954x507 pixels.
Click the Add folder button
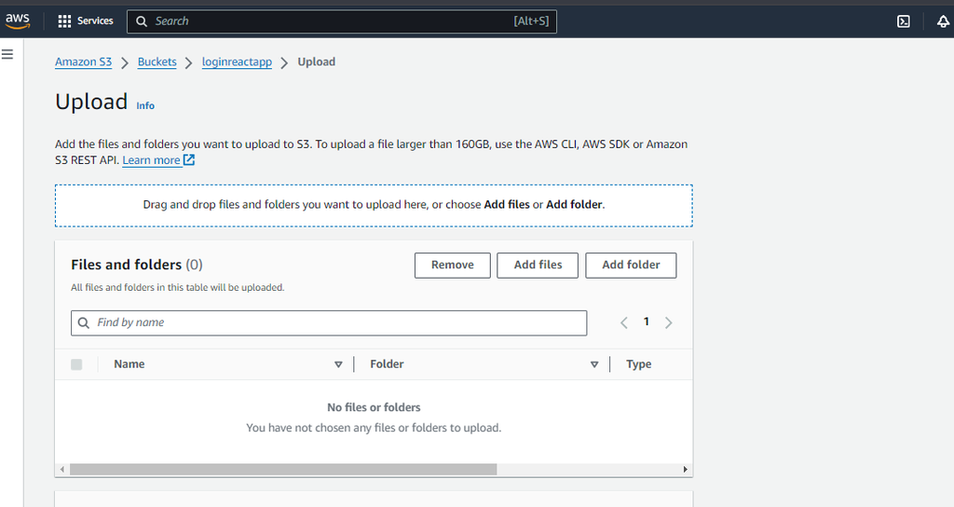click(631, 265)
